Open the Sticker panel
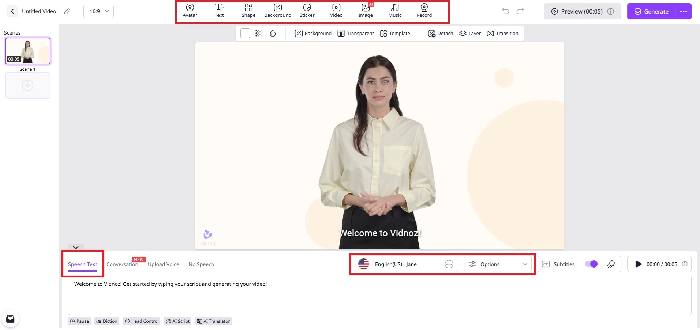The width and height of the screenshot is (700, 330). tap(307, 11)
